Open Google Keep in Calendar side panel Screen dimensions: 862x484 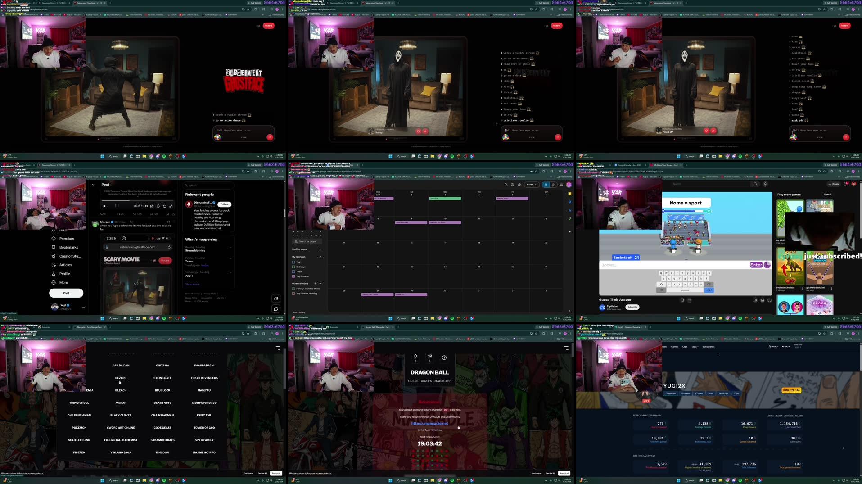click(569, 194)
